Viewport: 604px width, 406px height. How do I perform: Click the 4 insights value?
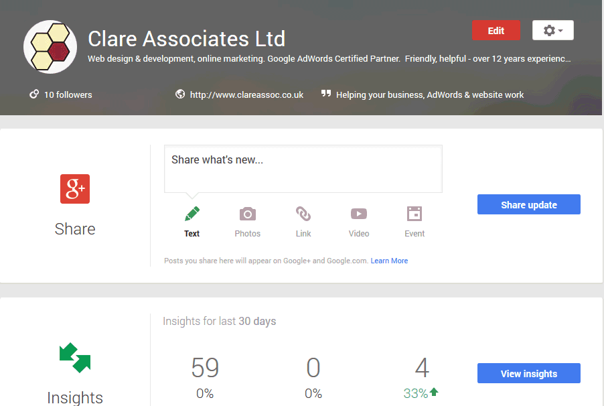422,367
